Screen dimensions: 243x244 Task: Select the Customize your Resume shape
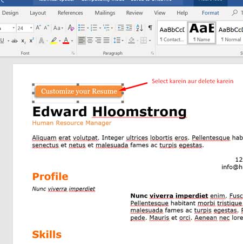[x=79, y=91]
